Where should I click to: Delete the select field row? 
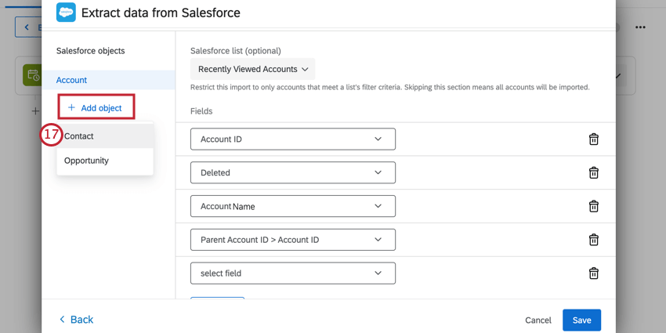(x=593, y=273)
